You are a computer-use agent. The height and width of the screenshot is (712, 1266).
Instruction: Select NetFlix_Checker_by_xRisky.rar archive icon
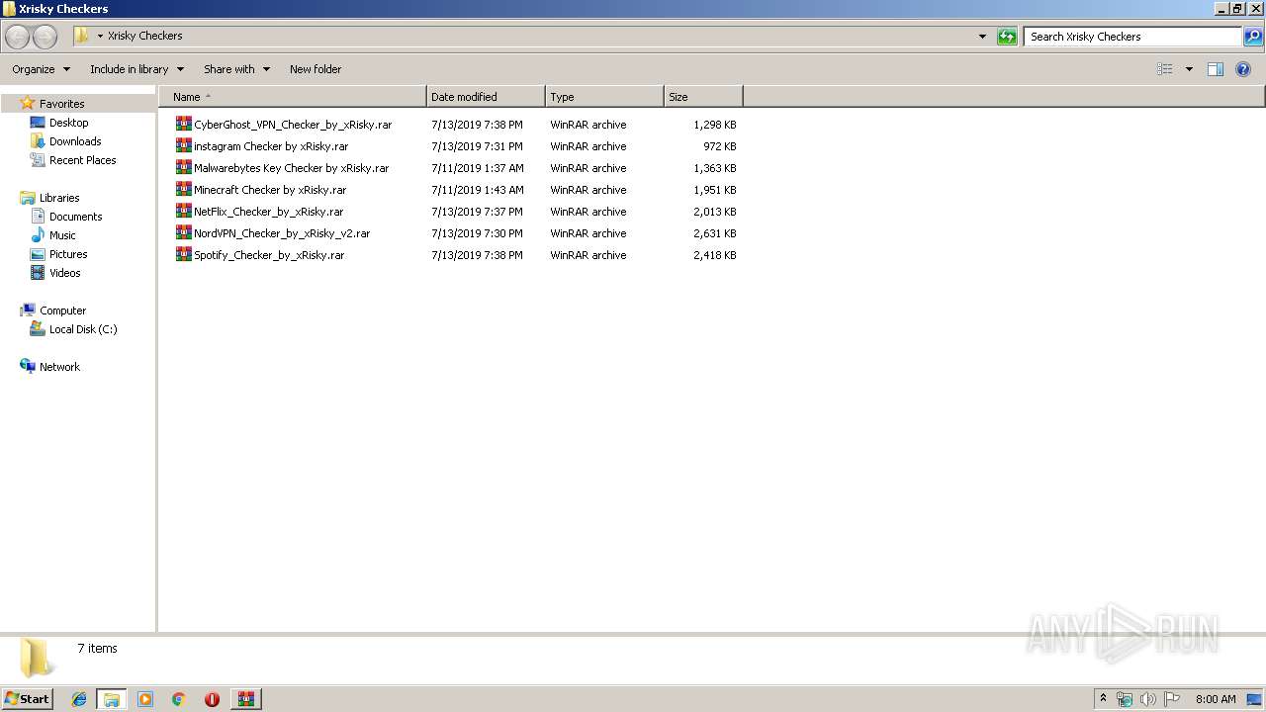pos(183,212)
